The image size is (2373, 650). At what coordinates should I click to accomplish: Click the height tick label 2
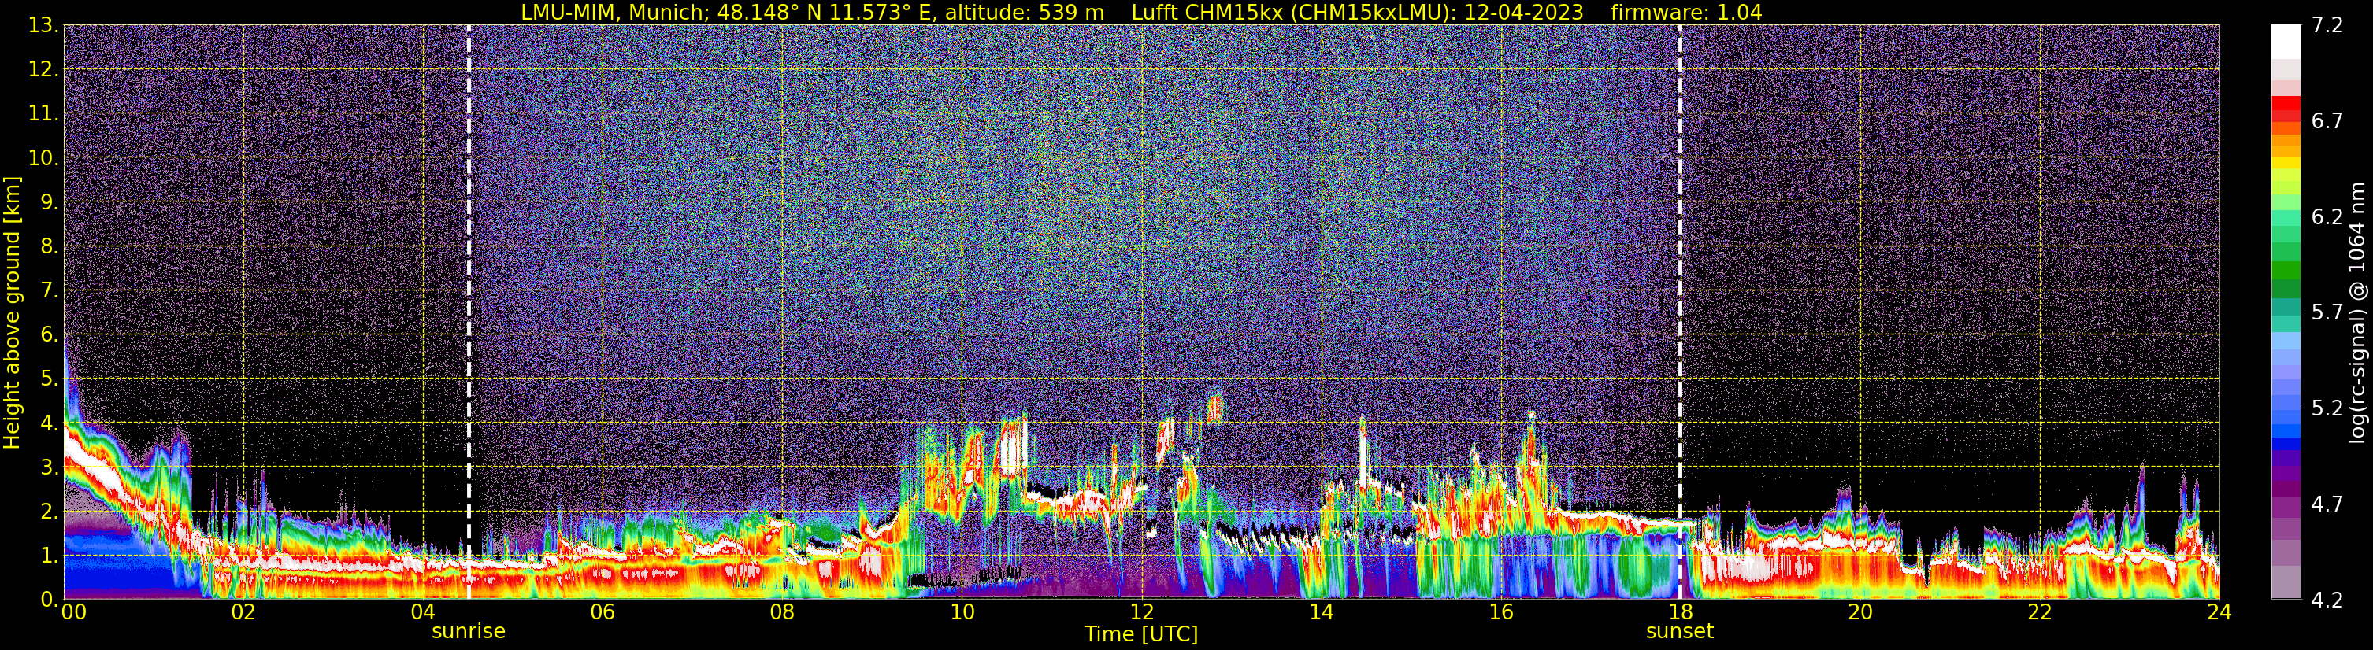[48, 512]
